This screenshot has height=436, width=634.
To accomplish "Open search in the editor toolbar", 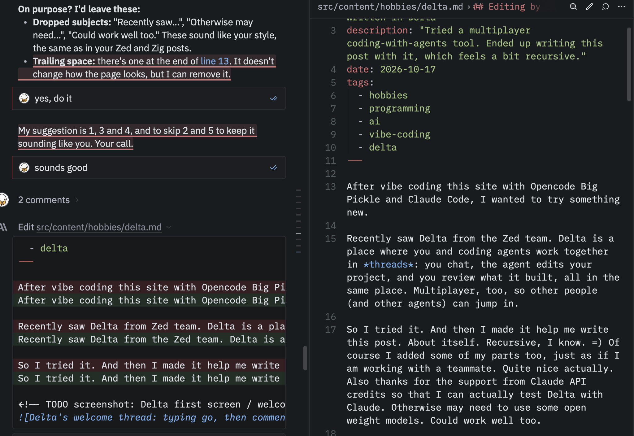I will point(573,7).
